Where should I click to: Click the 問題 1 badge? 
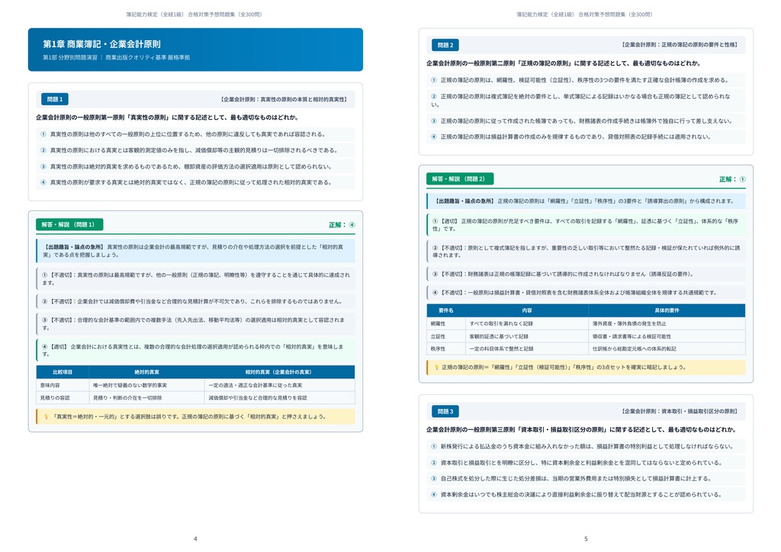tap(55, 99)
